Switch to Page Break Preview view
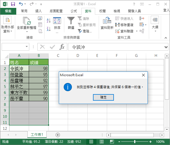 [x=111, y=142]
